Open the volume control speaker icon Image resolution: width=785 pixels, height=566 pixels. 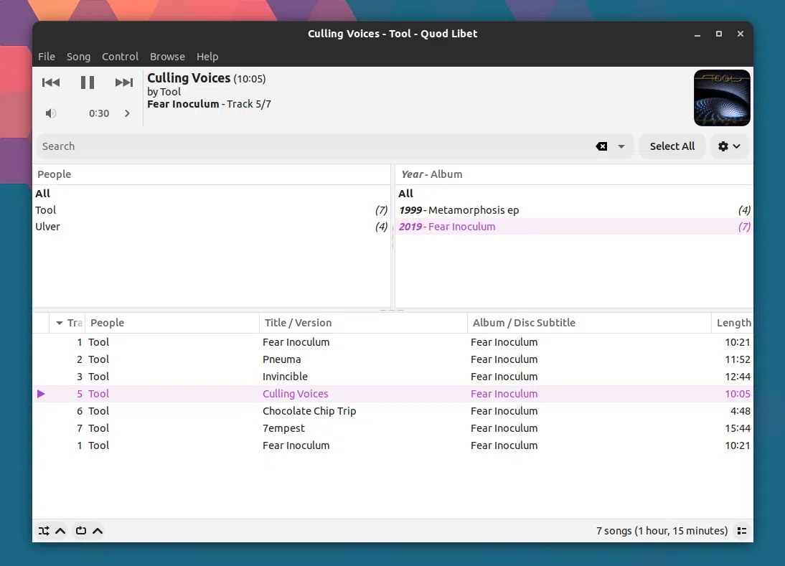(x=50, y=113)
